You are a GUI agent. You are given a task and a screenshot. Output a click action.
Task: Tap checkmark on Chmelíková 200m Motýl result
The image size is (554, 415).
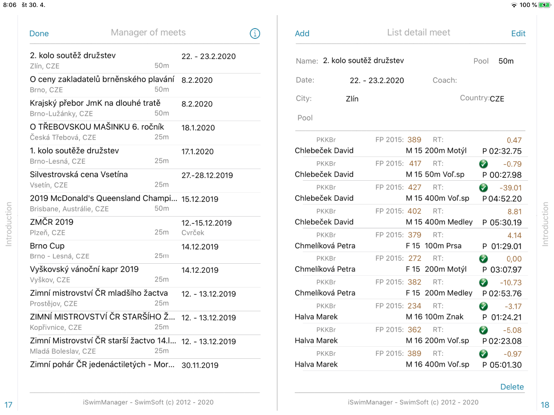483,259
